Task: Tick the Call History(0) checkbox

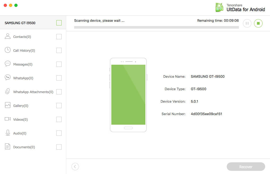Action: pos(59,50)
